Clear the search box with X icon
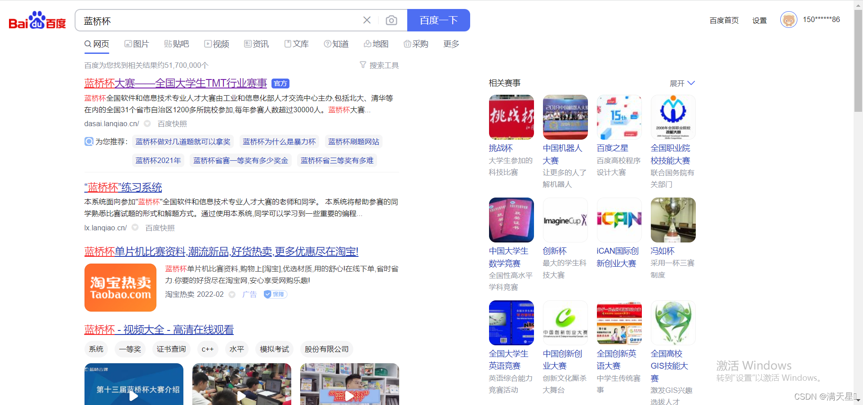The width and height of the screenshot is (863, 405). point(367,20)
